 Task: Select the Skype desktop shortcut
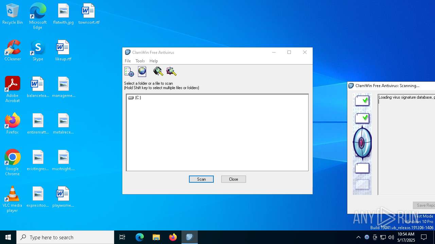(x=38, y=51)
